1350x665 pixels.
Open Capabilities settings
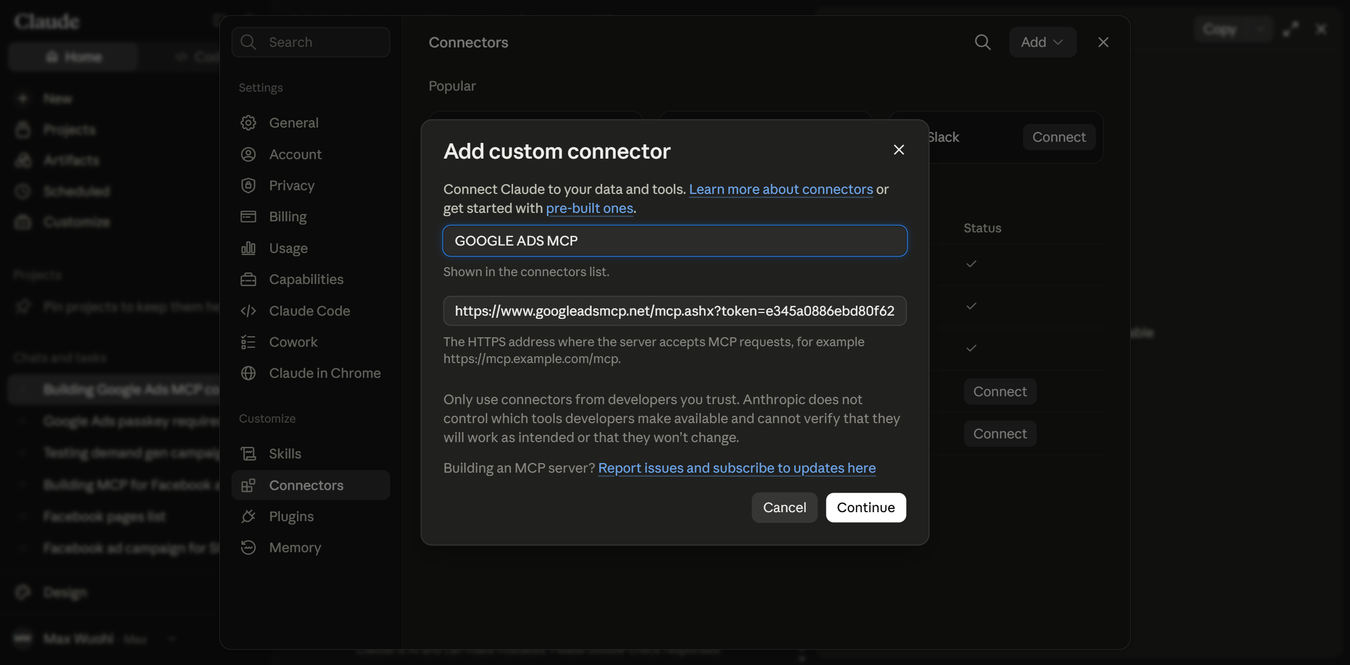click(x=311, y=279)
